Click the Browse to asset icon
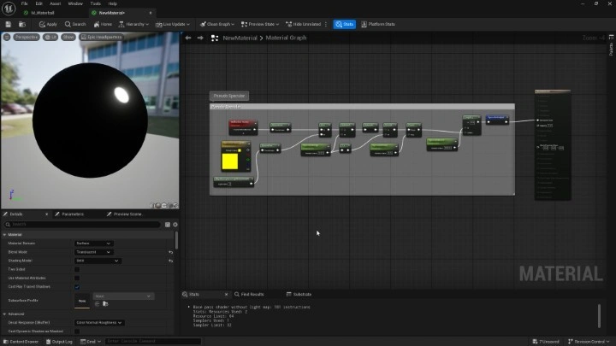This screenshot has width=616, height=346. tap(23, 24)
